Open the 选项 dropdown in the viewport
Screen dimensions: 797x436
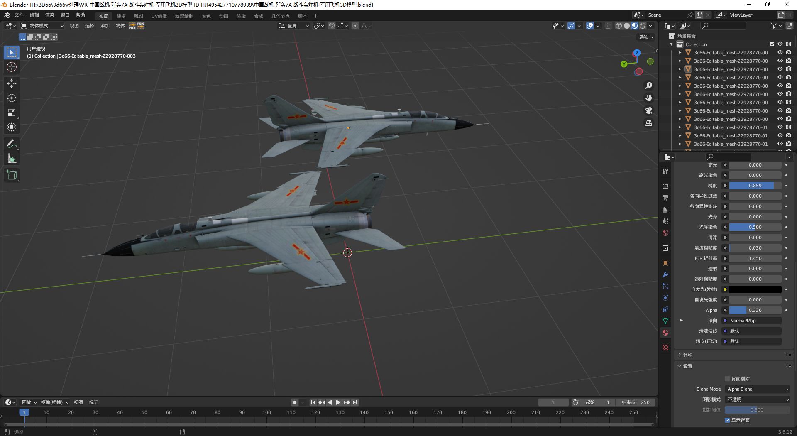pos(646,37)
